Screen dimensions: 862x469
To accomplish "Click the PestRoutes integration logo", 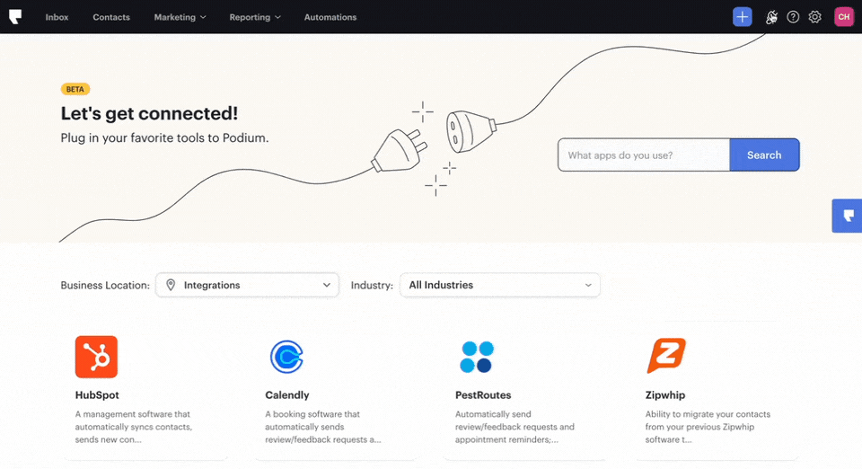I will (476, 357).
